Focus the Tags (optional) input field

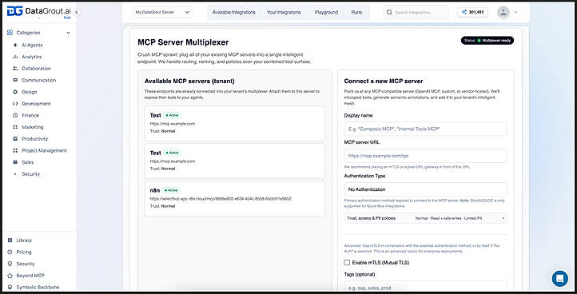pos(425,287)
